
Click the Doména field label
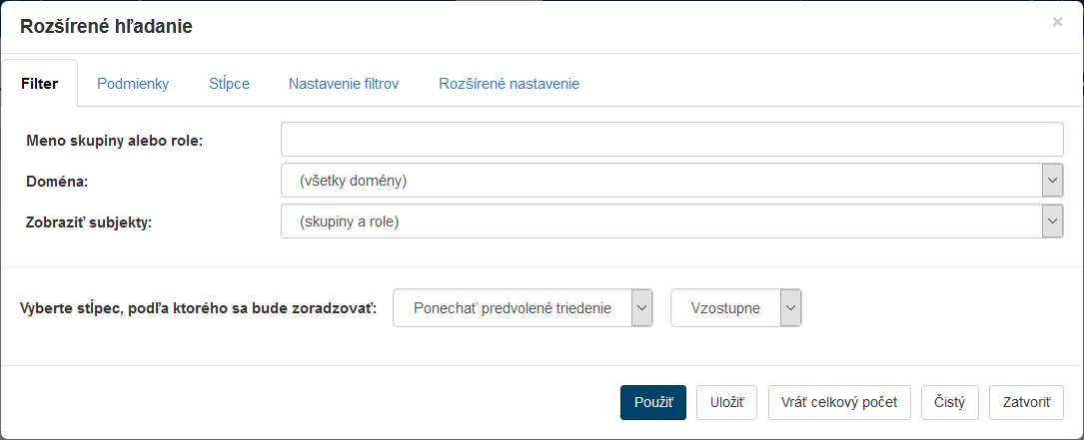click(x=56, y=182)
